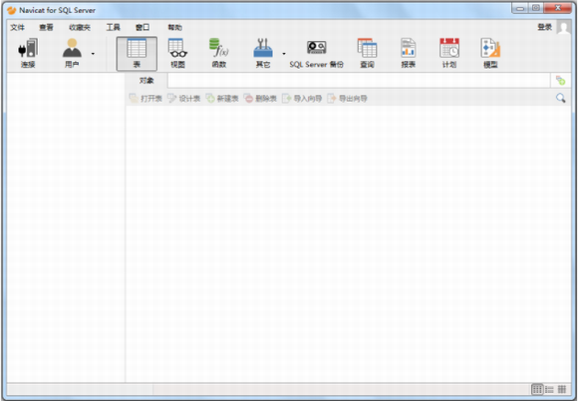Select the 视图 (View) glasses icon
The image size is (578, 401).
click(x=177, y=48)
